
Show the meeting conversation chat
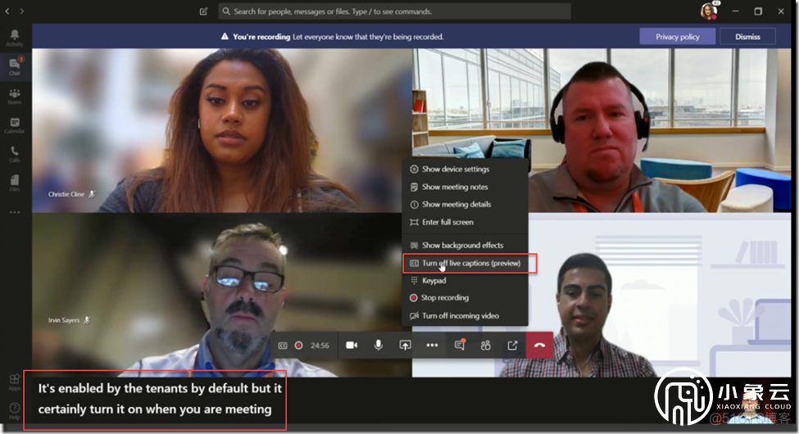[x=460, y=346]
